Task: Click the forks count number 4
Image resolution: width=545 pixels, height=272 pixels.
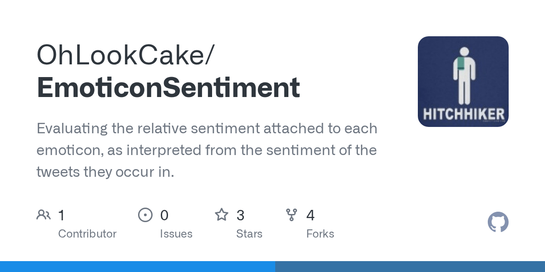Action: point(310,215)
